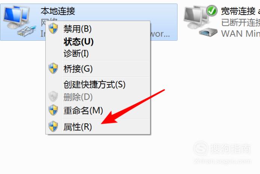
Task: Choose 禁用(B) from the context menu
Action: pyautogui.click(x=78, y=29)
